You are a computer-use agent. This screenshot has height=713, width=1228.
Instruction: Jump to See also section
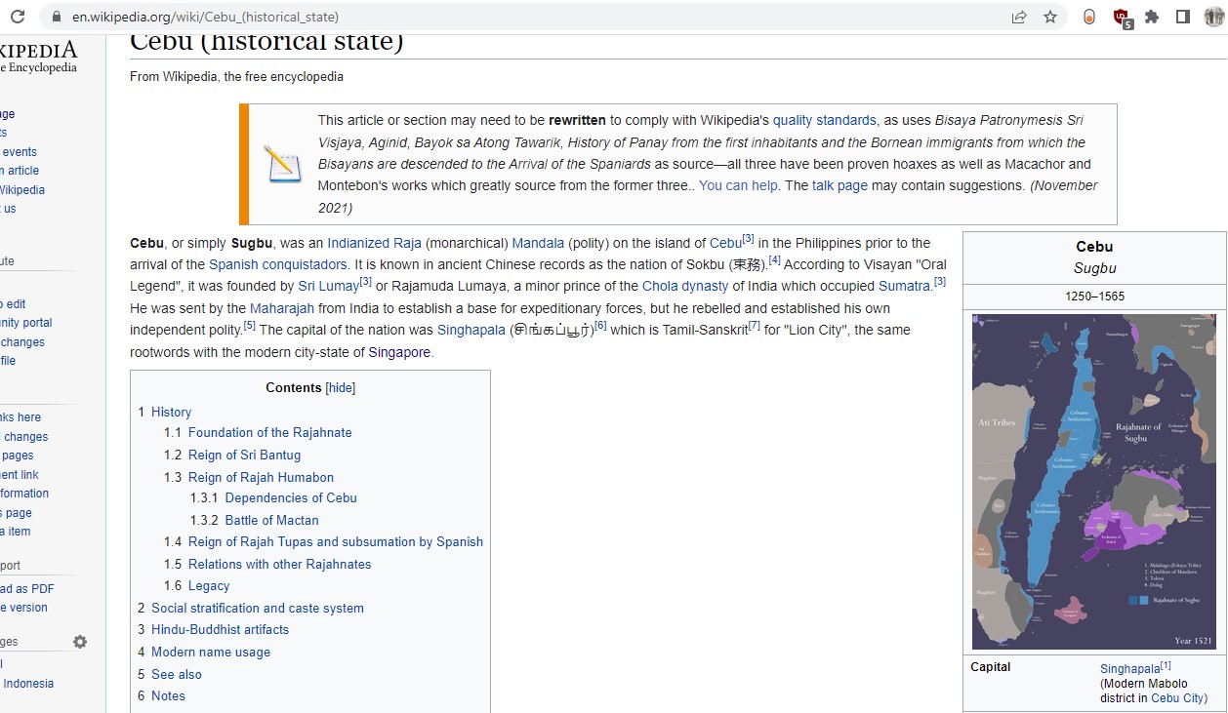177,675
